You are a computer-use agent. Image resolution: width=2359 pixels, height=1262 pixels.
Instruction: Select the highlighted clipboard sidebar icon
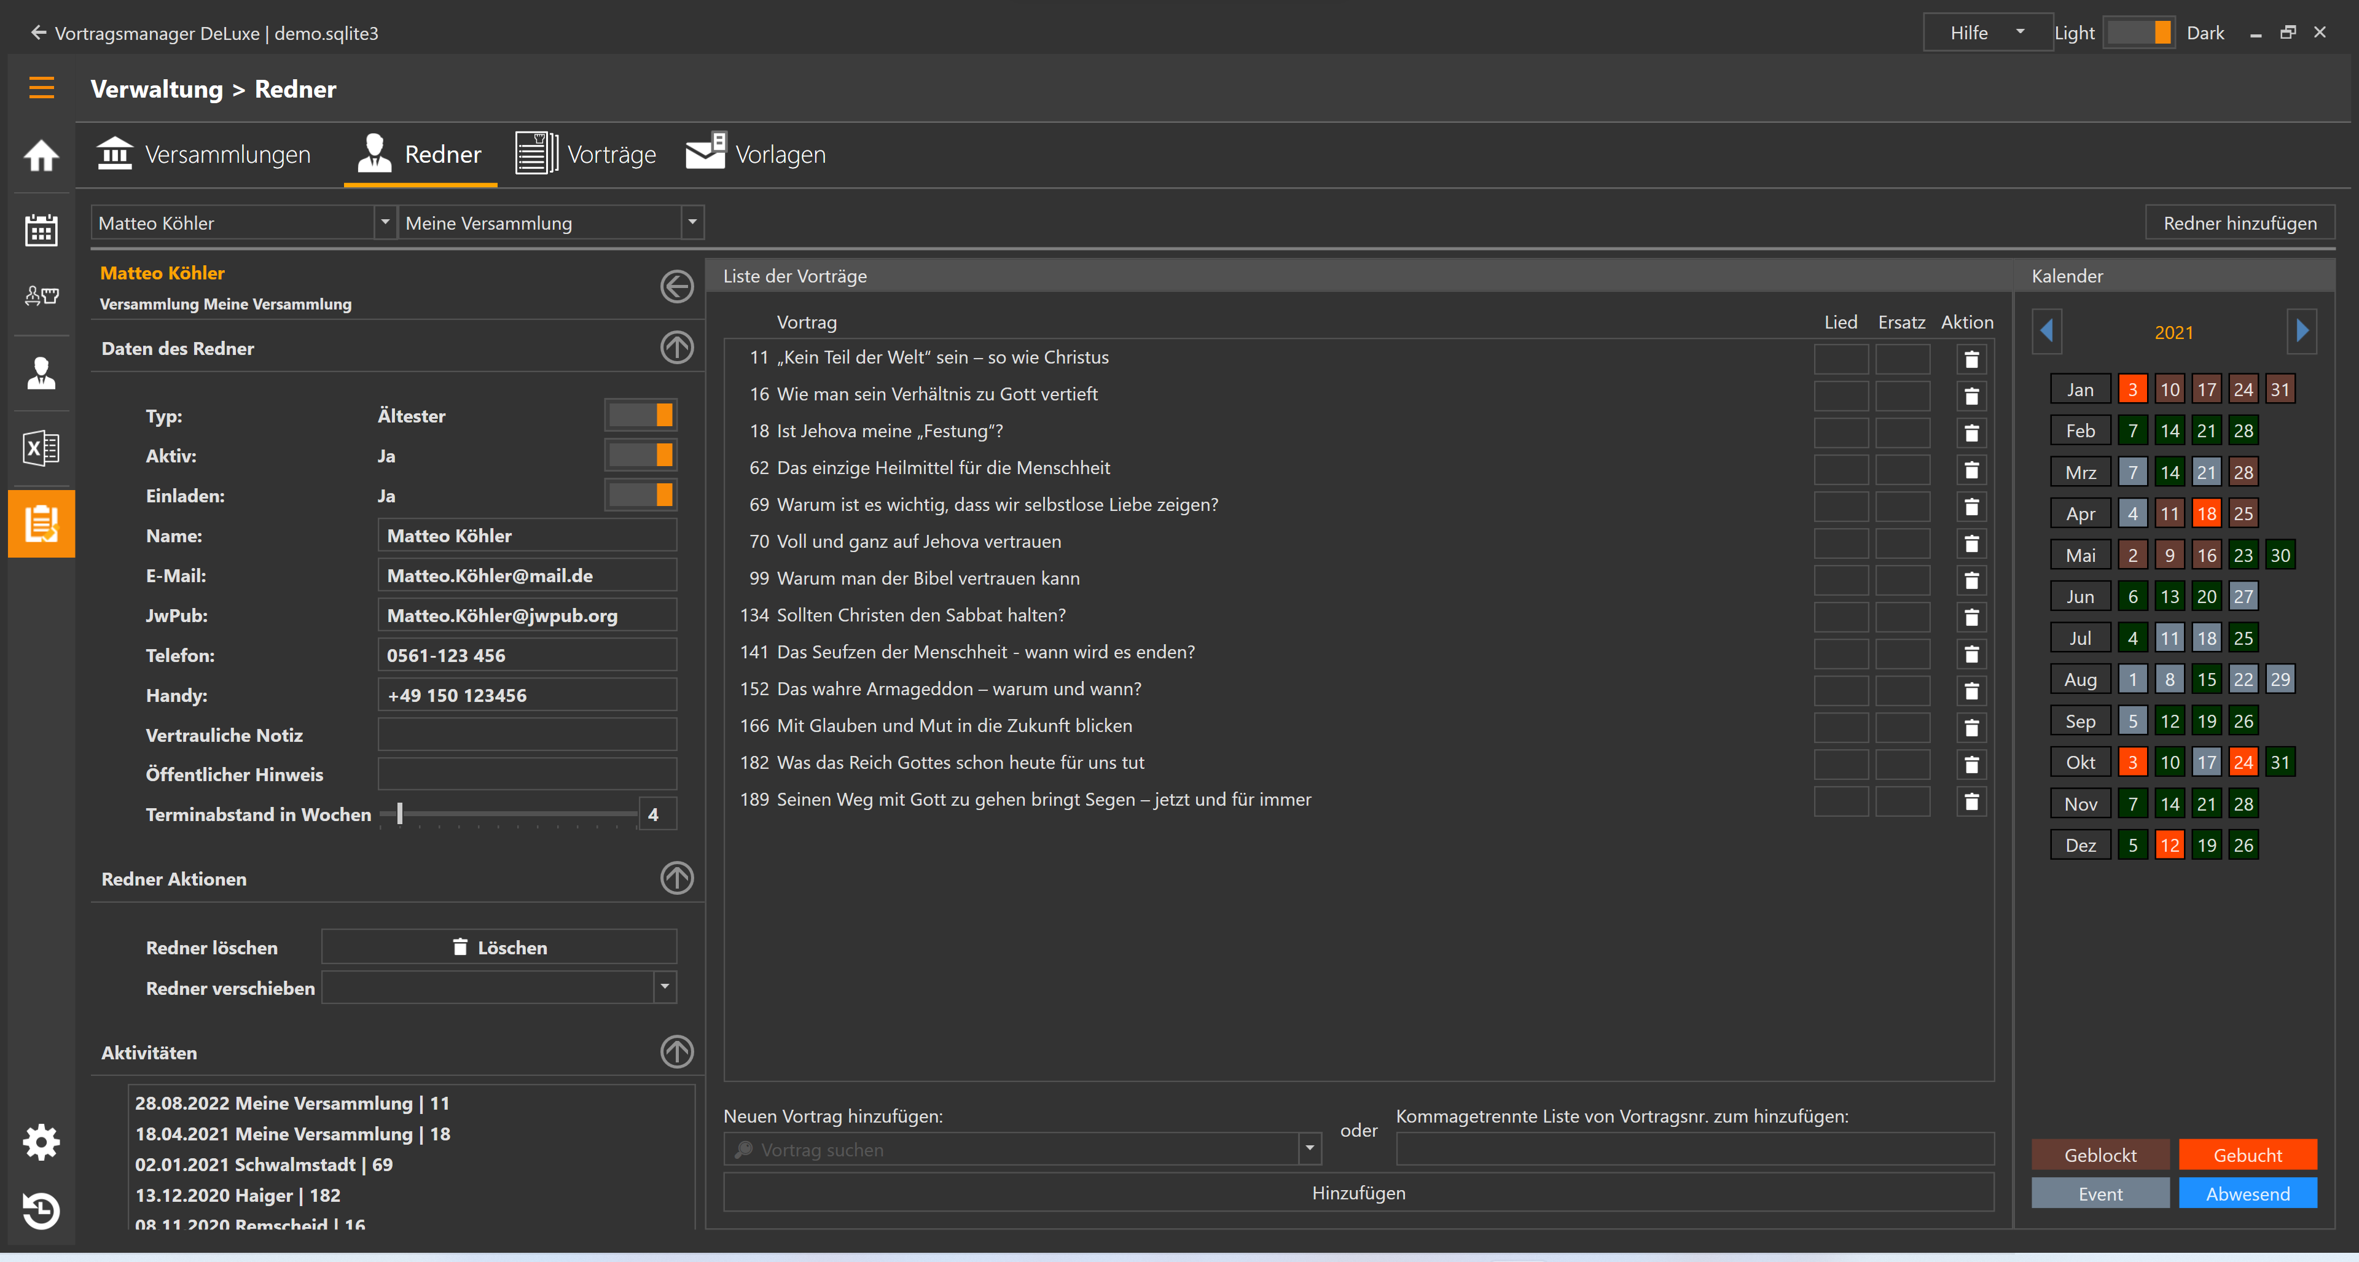pos(41,523)
